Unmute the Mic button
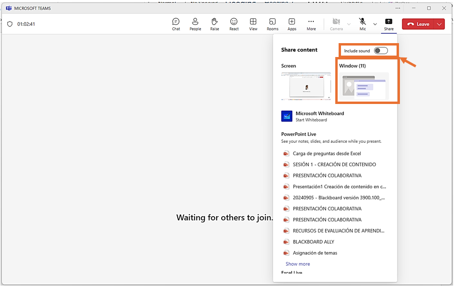This screenshot has height=287, width=455. click(363, 24)
